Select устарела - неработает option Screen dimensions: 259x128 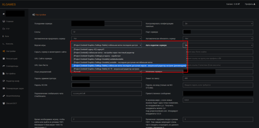coord(129,56)
